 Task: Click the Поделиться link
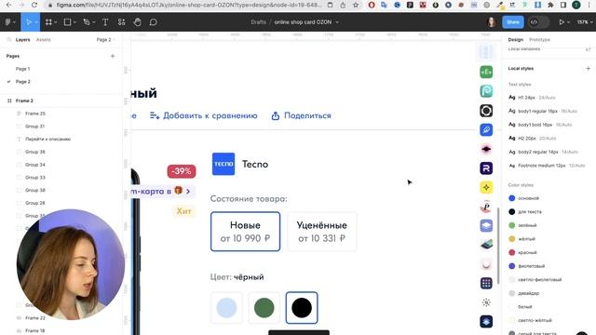click(302, 115)
